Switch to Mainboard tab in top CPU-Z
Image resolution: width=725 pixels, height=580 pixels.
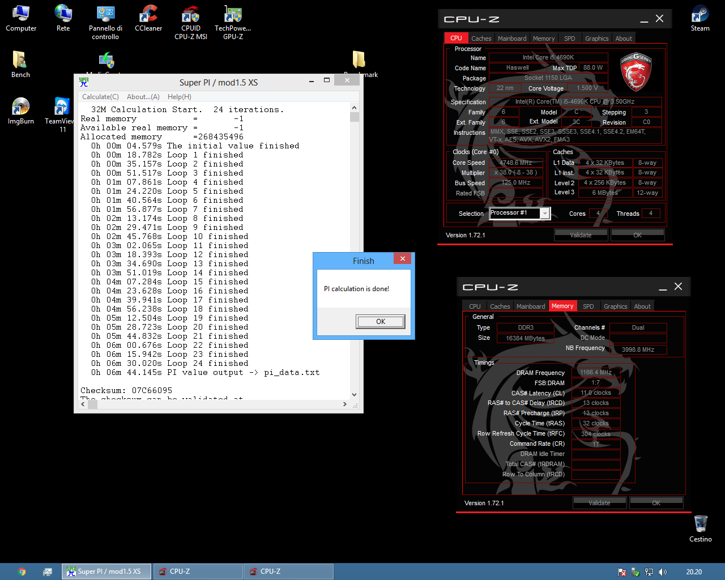coord(512,39)
